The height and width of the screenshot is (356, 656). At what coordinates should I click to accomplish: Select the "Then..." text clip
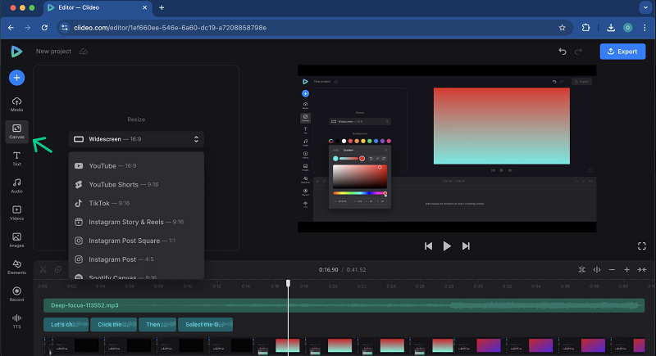tap(157, 324)
